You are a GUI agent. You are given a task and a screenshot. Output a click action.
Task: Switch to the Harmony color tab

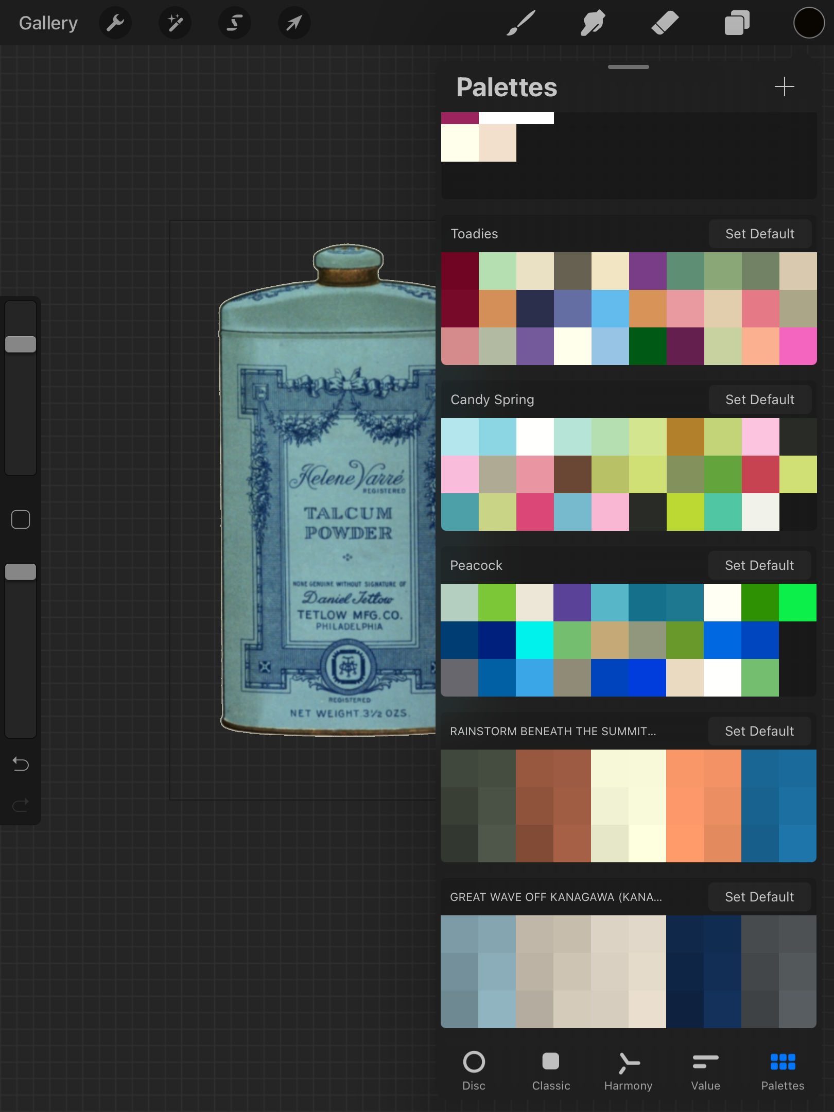[x=628, y=1071]
